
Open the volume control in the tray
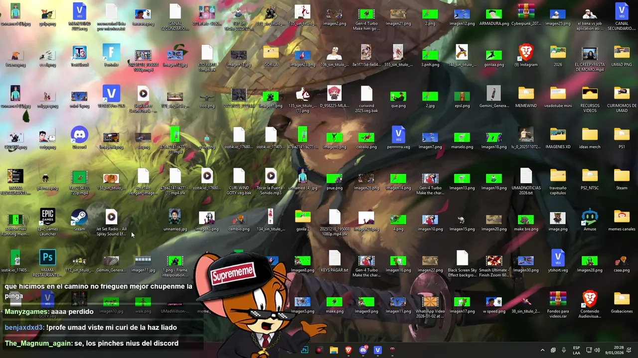tap(597, 350)
